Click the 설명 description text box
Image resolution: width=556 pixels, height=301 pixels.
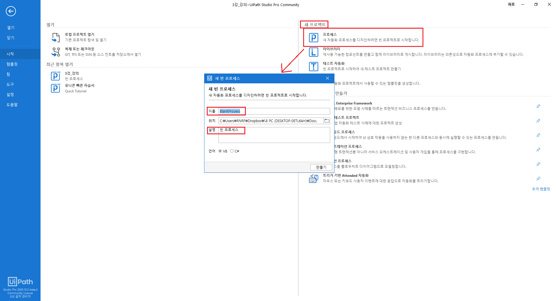(274, 135)
